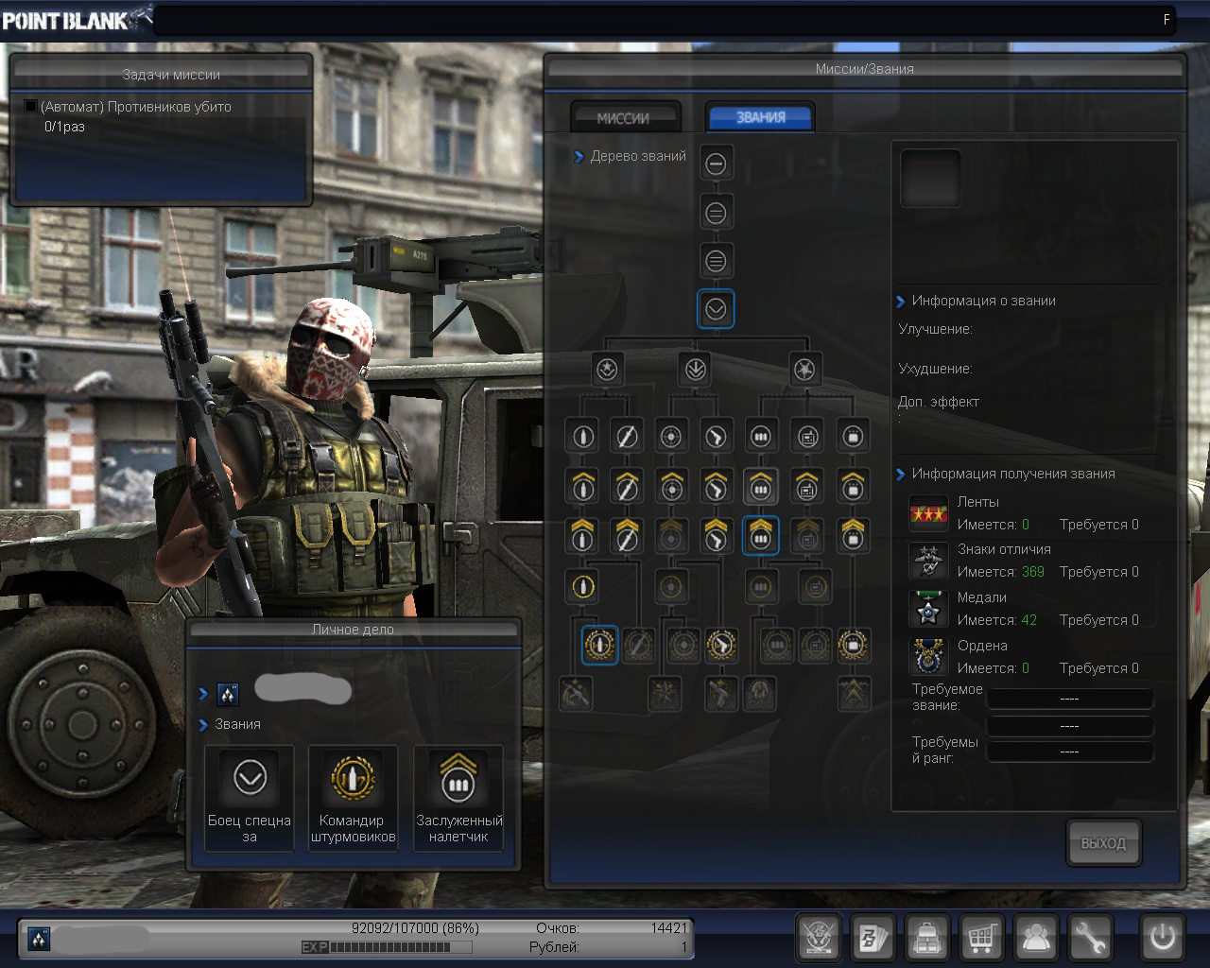The width and height of the screenshot is (1210, 968).
Task: Select the right branch starburst node
Action: 804,369
